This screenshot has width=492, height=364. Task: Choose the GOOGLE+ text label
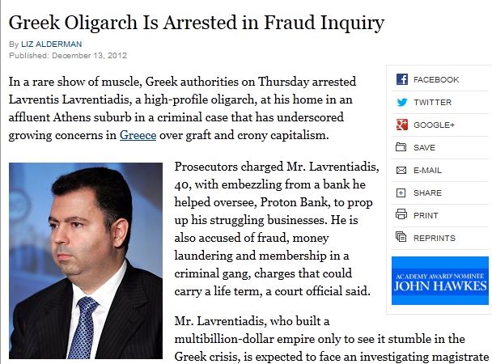coord(435,125)
